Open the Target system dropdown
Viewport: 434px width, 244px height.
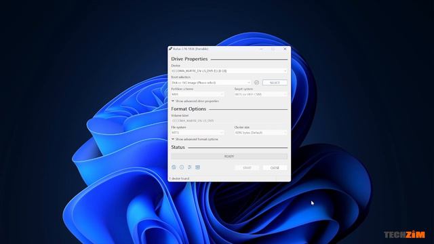coord(260,94)
